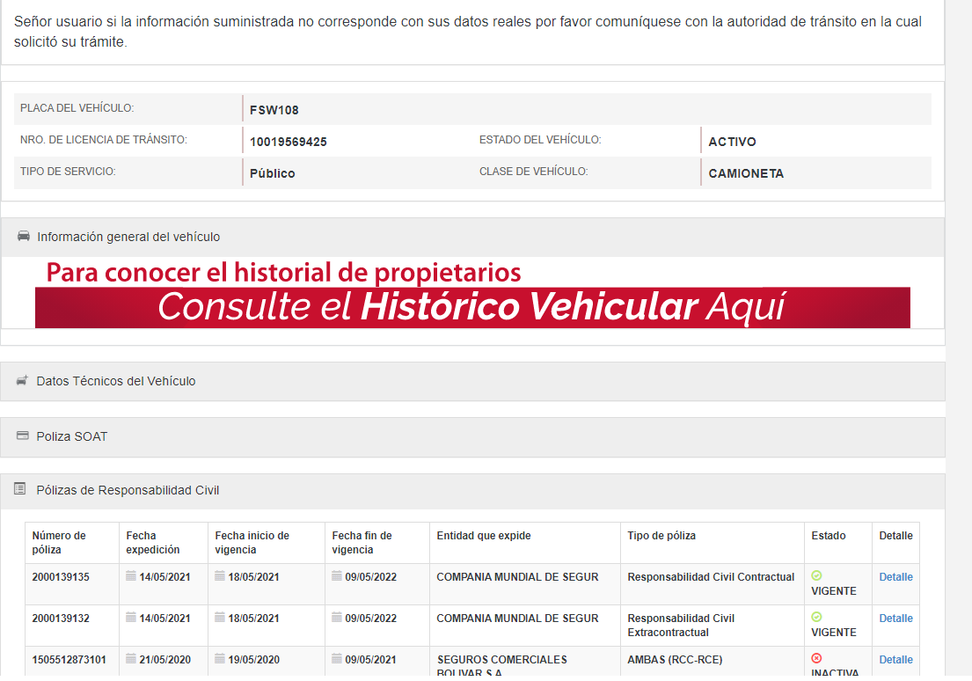Click the list icon beside Pólizas de Responsabilidad
Image resolution: width=972 pixels, height=681 pixels.
pos(20,490)
